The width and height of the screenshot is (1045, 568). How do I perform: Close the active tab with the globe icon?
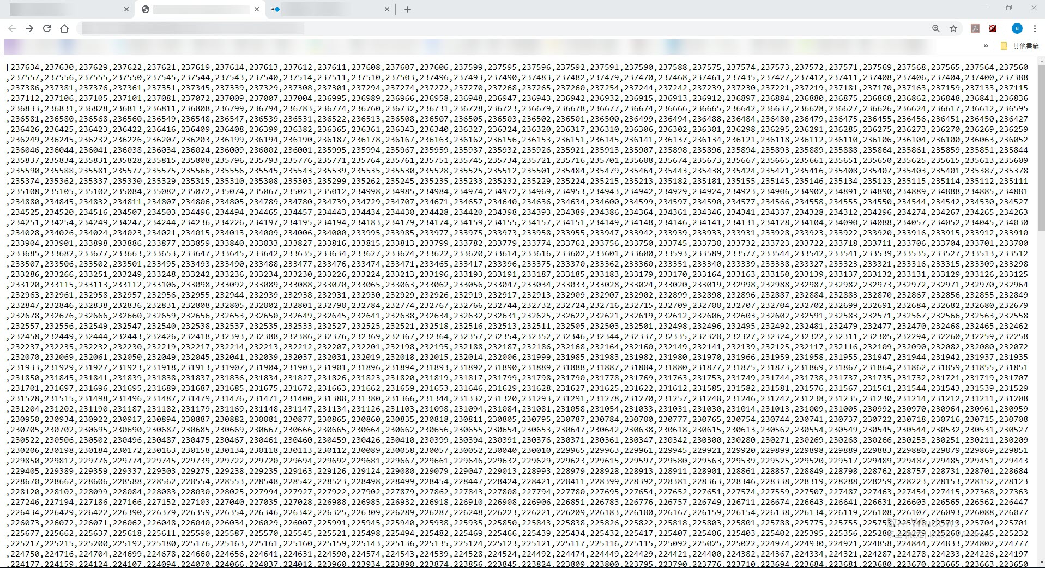pyautogui.click(x=257, y=9)
